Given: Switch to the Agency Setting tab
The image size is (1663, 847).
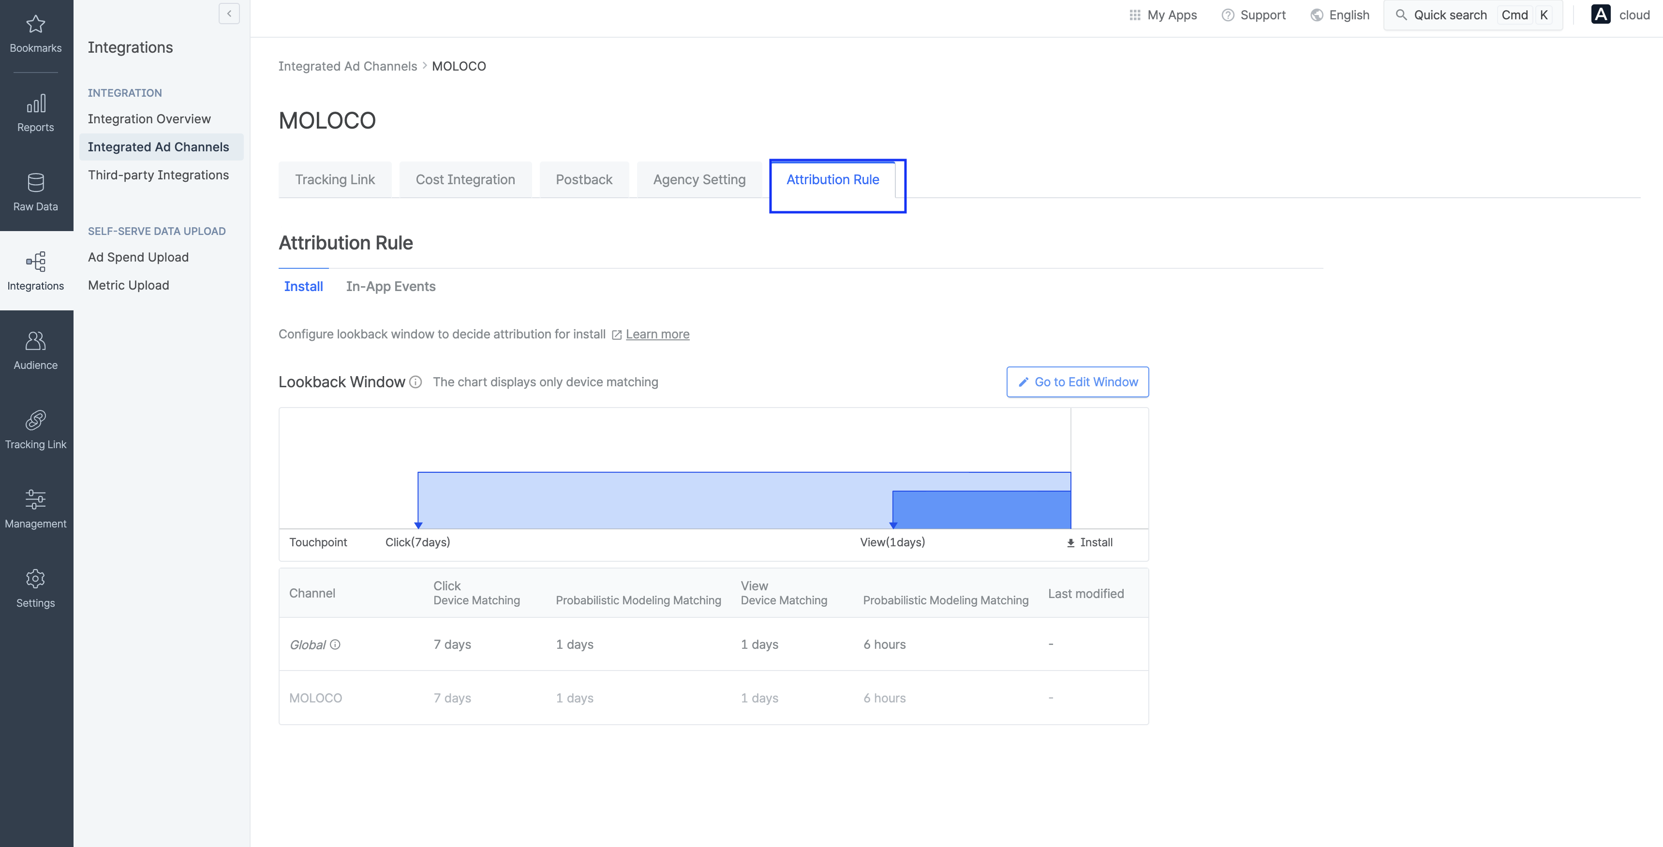Looking at the screenshot, I should tap(699, 179).
